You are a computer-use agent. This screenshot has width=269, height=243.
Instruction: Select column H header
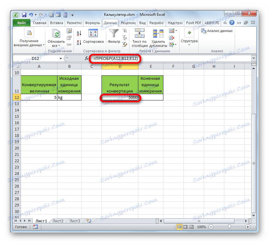(x=214, y=66)
